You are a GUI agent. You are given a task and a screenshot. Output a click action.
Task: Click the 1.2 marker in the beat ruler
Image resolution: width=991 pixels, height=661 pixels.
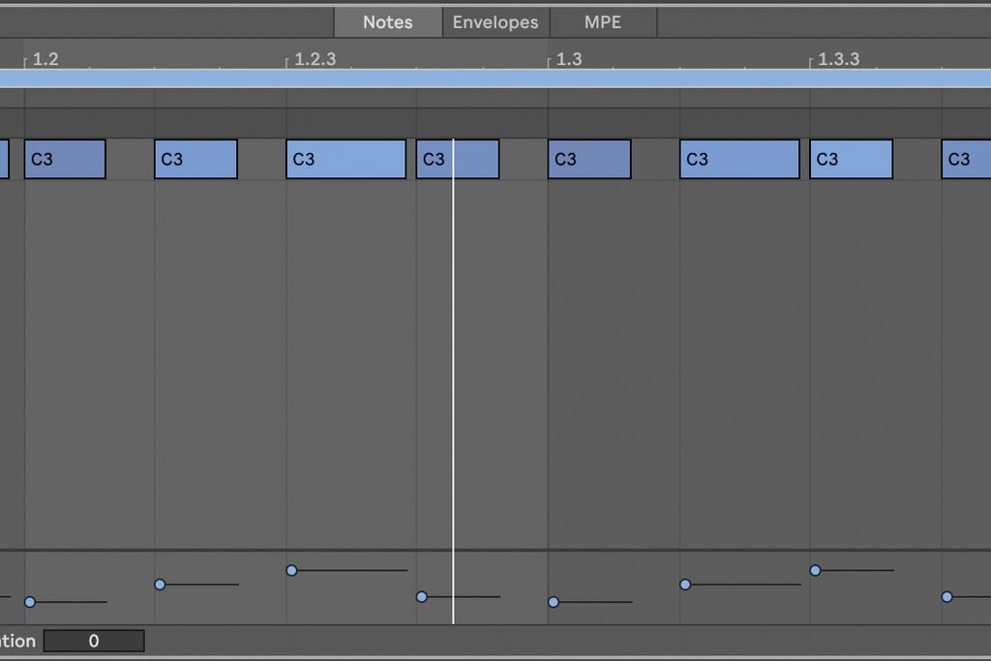(x=44, y=59)
